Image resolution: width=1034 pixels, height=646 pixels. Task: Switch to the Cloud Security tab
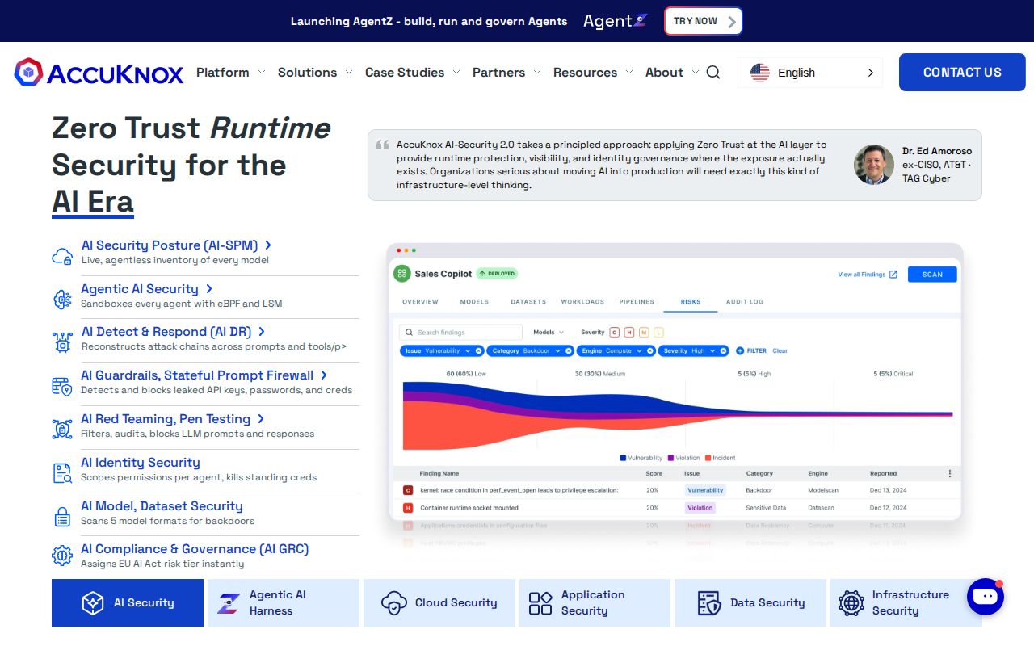(x=439, y=603)
